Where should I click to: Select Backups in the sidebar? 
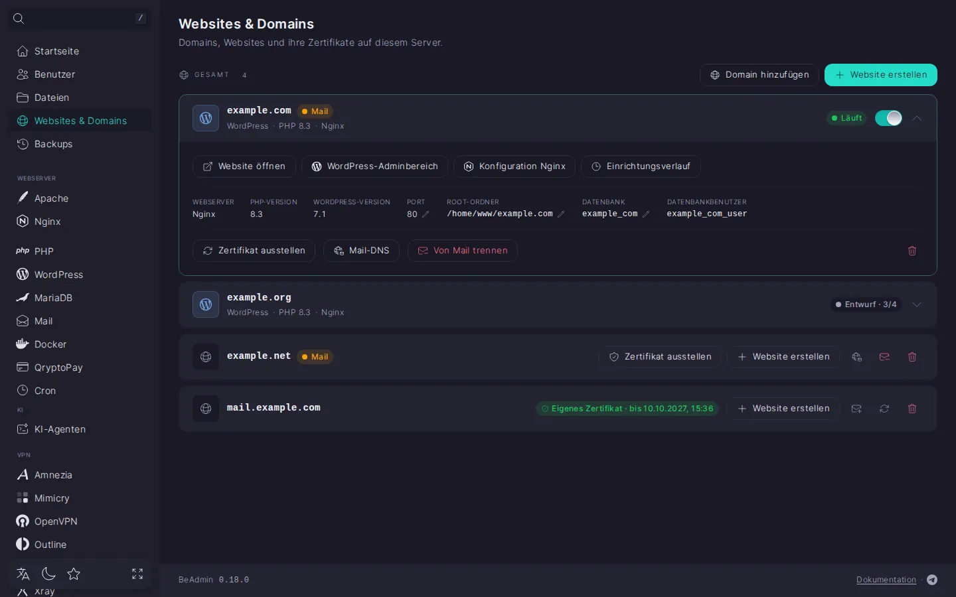pyautogui.click(x=80, y=144)
